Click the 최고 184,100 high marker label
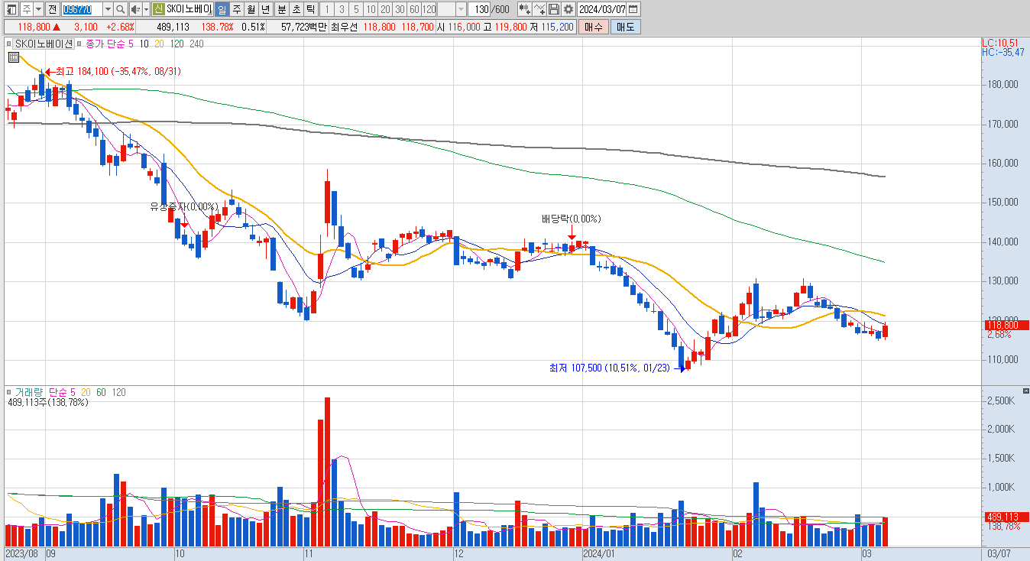The image size is (1030, 561). pyautogui.click(x=118, y=71)
